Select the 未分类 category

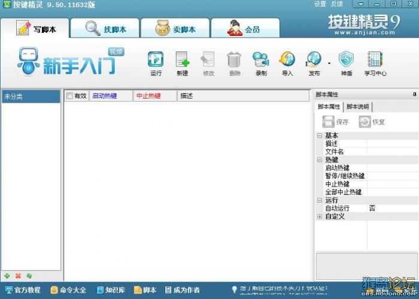click(31, 96)
